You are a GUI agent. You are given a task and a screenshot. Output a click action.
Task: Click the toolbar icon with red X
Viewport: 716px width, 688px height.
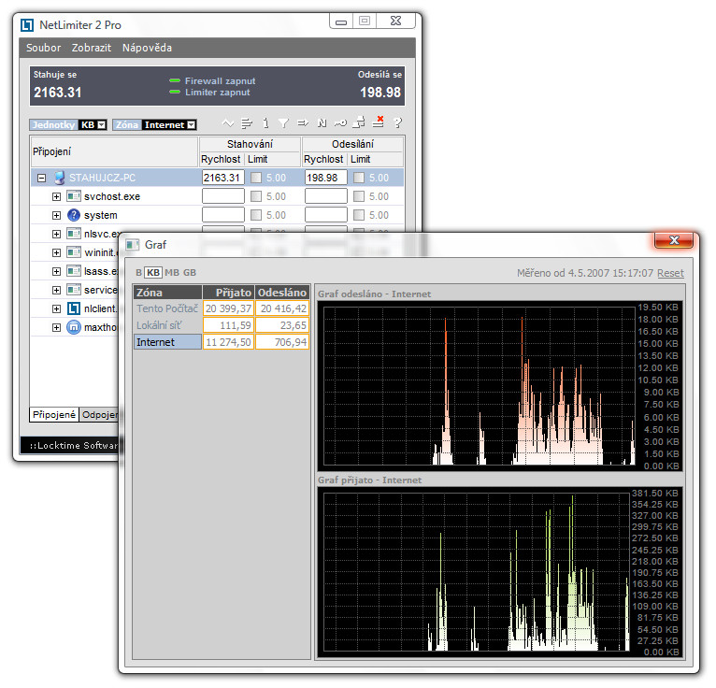tap(378, 122)
